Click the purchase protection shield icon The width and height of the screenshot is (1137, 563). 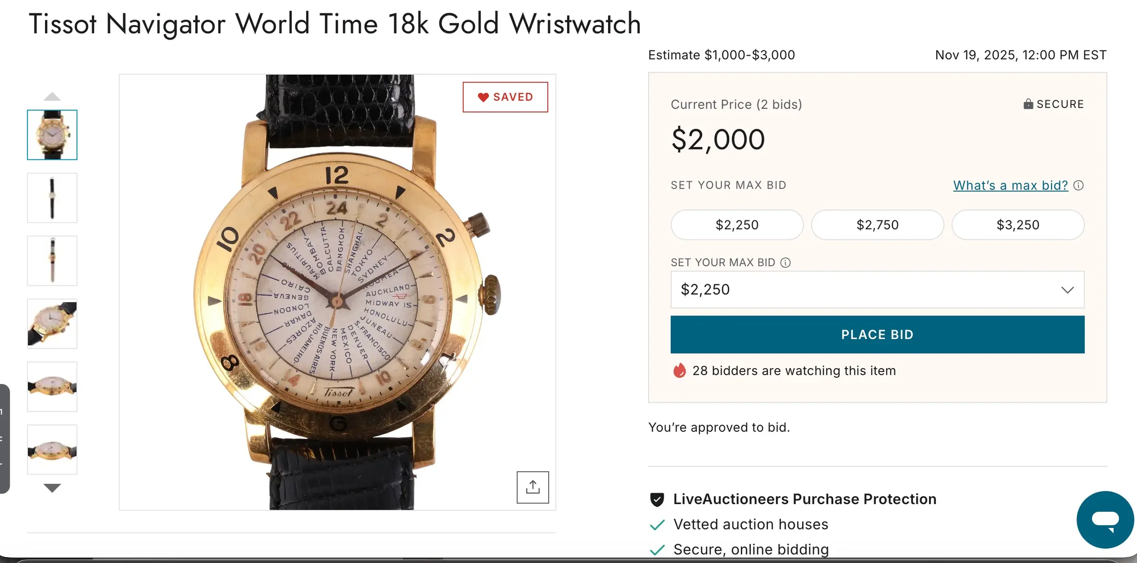pyautogui.click(x=657, y=499)
